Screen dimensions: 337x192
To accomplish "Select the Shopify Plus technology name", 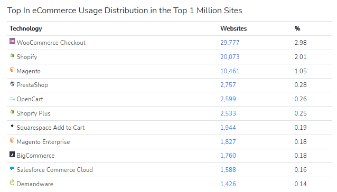I will [33, 113].
